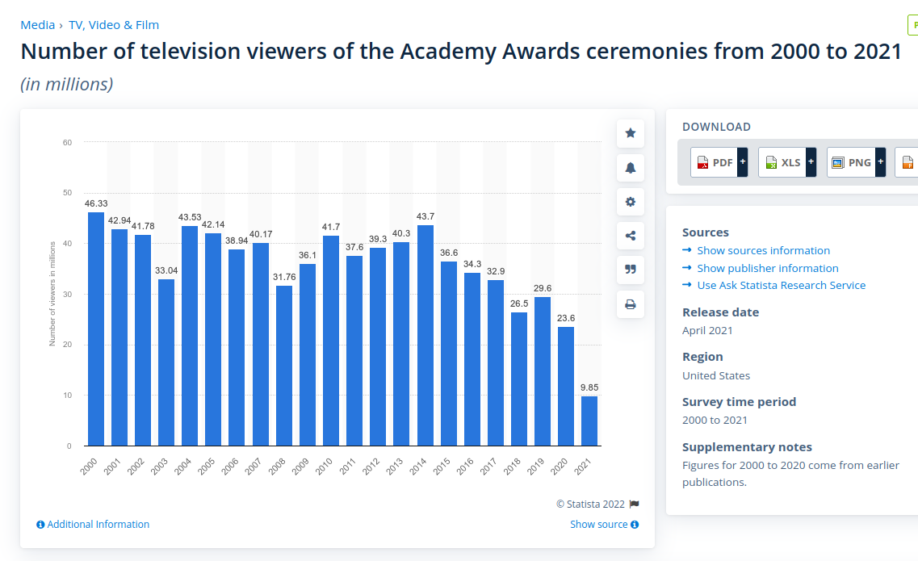Click the quotation citation icon
The image size is (918, 561).
[631, 270]
